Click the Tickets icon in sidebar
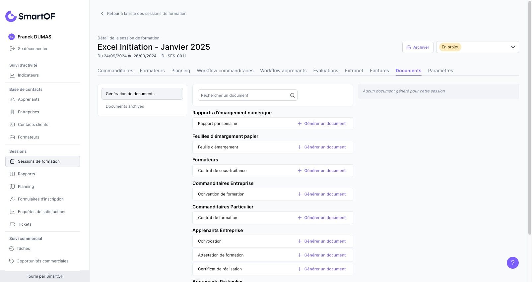 pos(12,224)
